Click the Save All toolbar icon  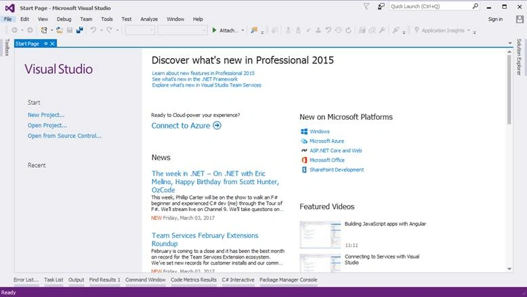80,30
